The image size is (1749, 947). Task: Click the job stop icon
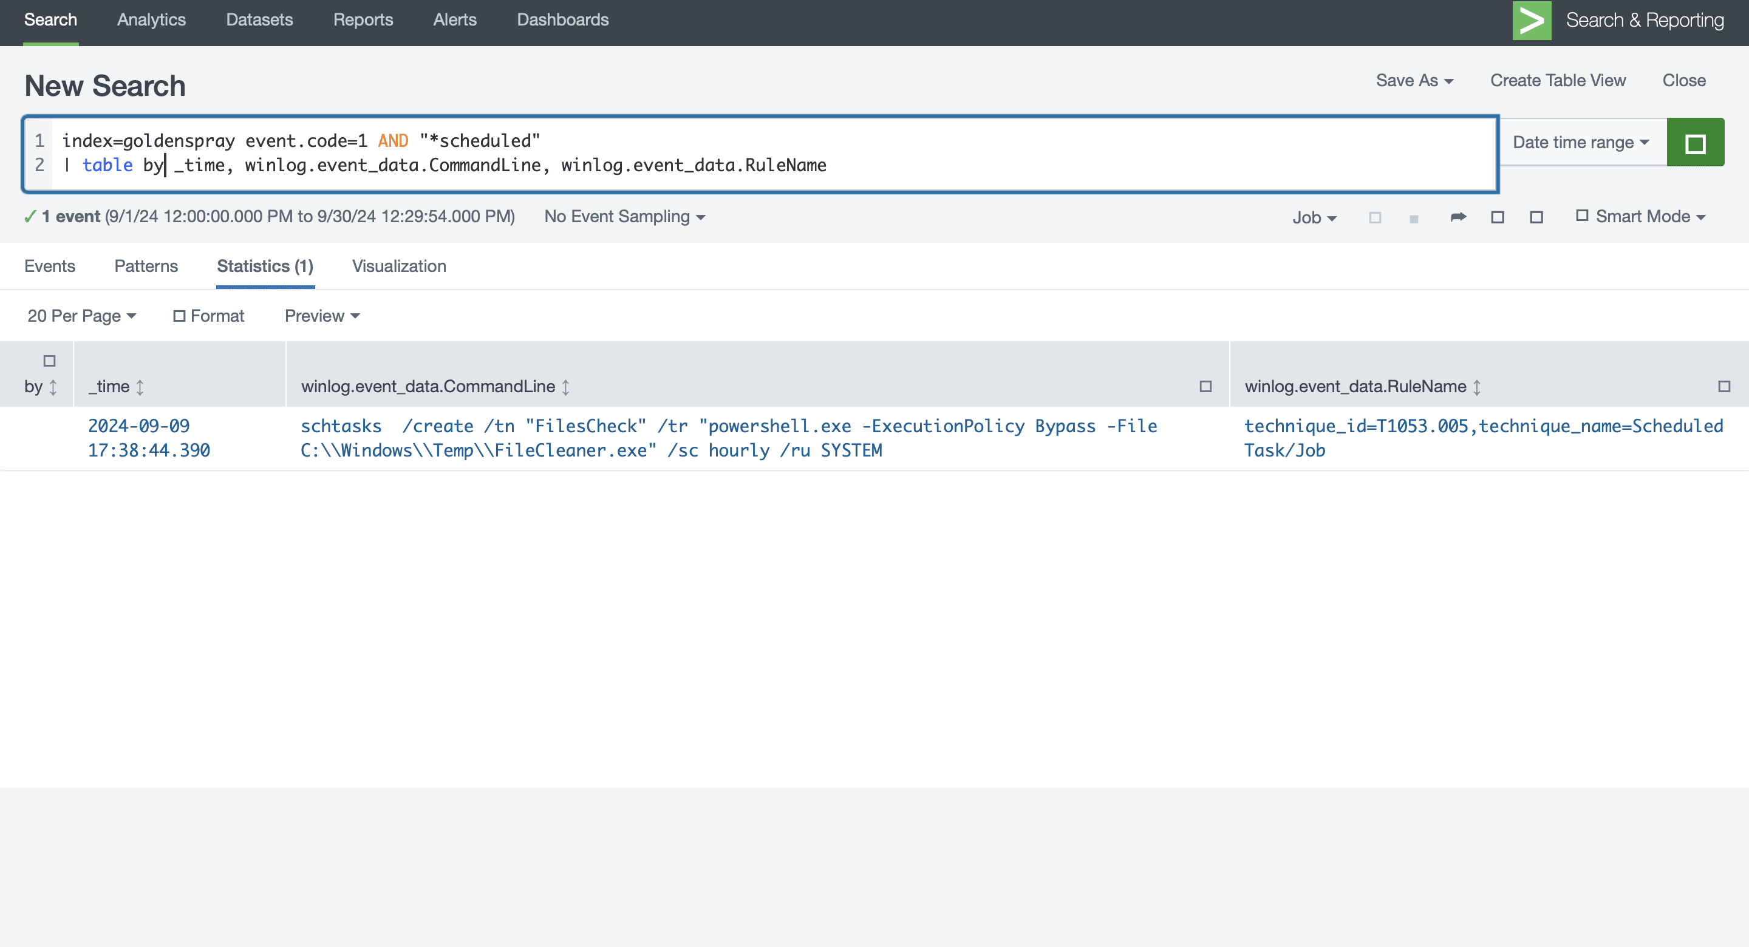coord(1414,218)
